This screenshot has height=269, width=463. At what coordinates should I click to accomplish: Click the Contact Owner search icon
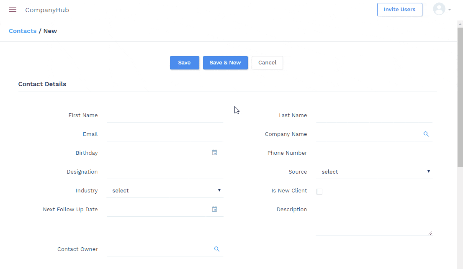pyautogui.click(x=217, y=249)
